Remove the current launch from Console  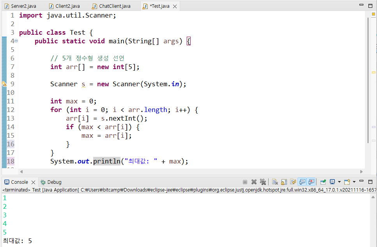click(254, 182)
